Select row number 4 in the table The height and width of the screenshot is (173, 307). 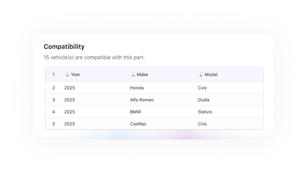point(54,112)
